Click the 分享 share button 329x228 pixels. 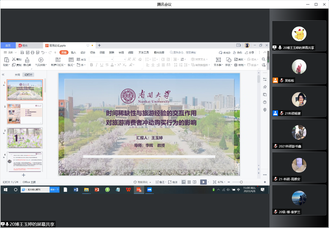[x=249, y=52]
